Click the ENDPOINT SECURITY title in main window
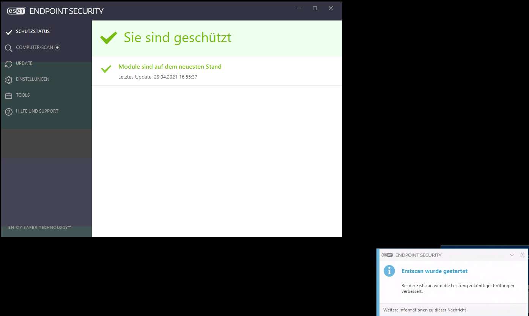The height and width of the screenshot is (316, 529). point(66,11)
